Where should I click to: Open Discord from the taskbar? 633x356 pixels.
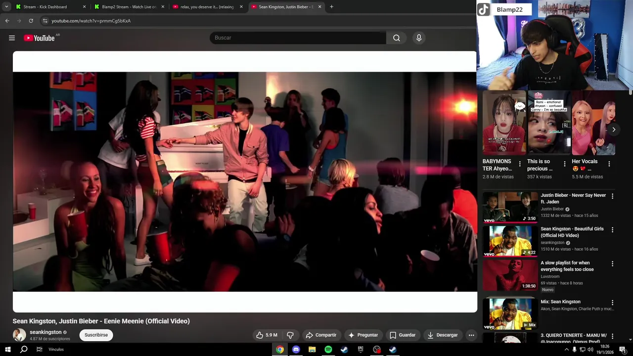[x=296, y=350]
